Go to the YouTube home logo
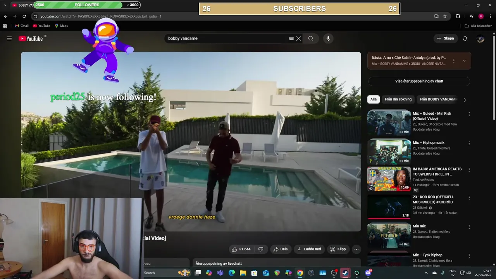The image size is (496, 279). click(31, 38)
